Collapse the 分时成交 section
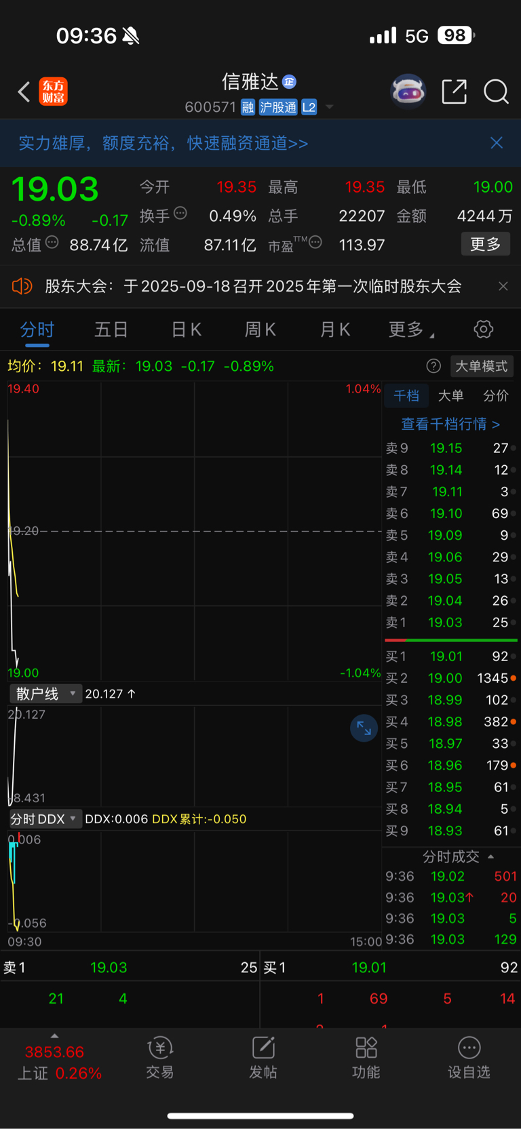Viewport: 521px width, 1129px height. point(458,857)
